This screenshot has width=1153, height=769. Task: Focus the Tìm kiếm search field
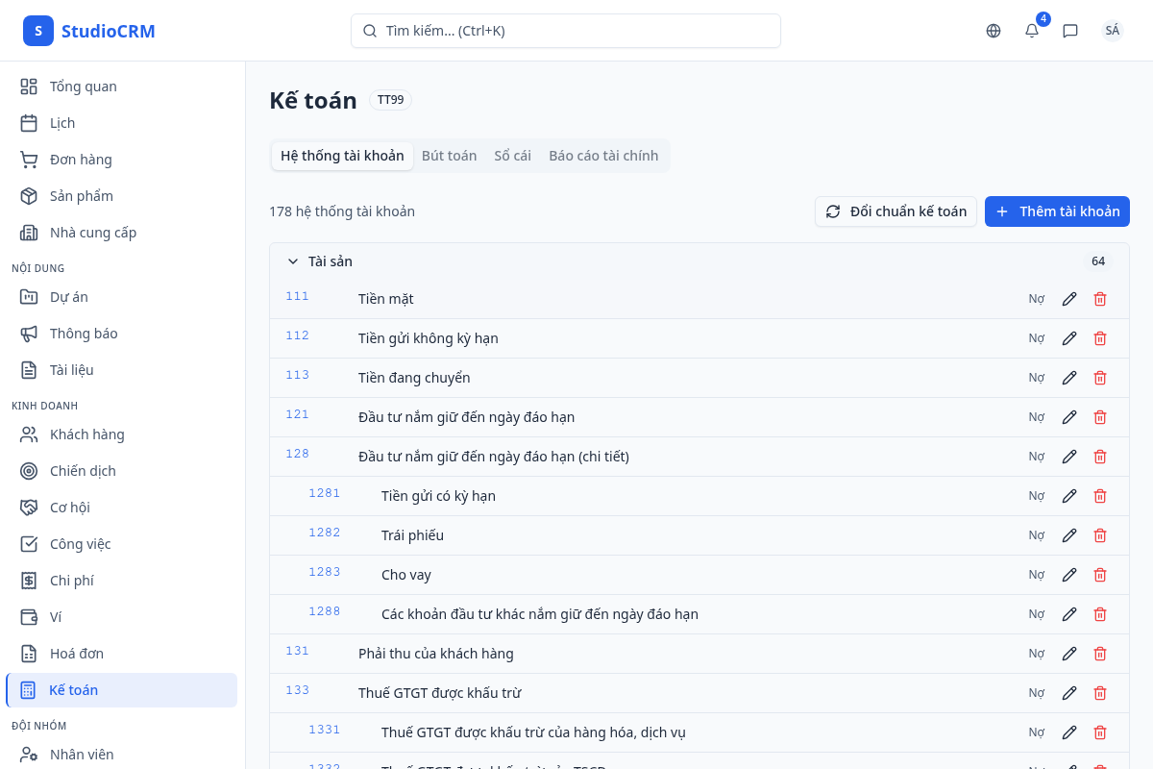click(x=565, y=31)
